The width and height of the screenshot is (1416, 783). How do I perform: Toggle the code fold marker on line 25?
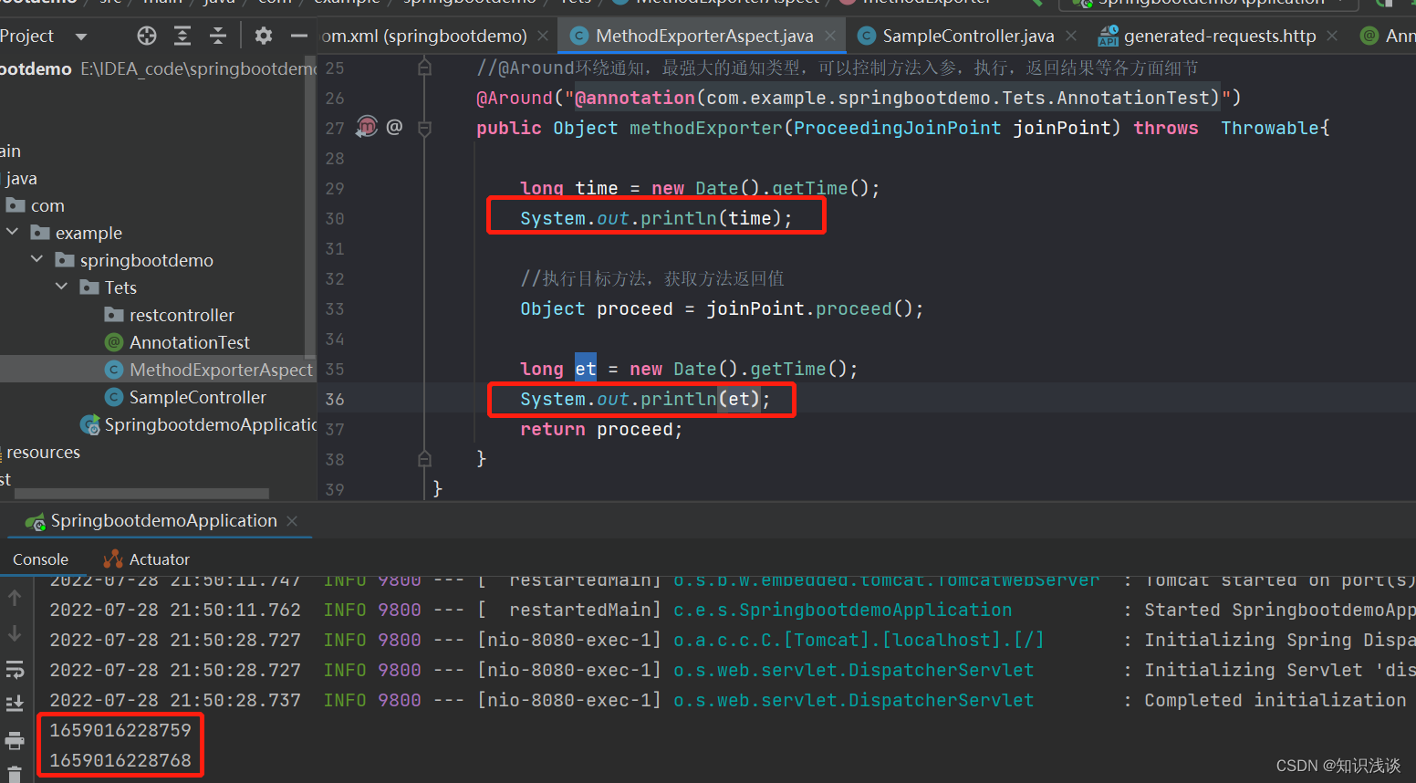click(424, 68)
